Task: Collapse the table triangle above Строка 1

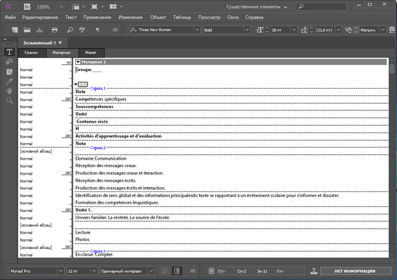Action: click(76, 84)
